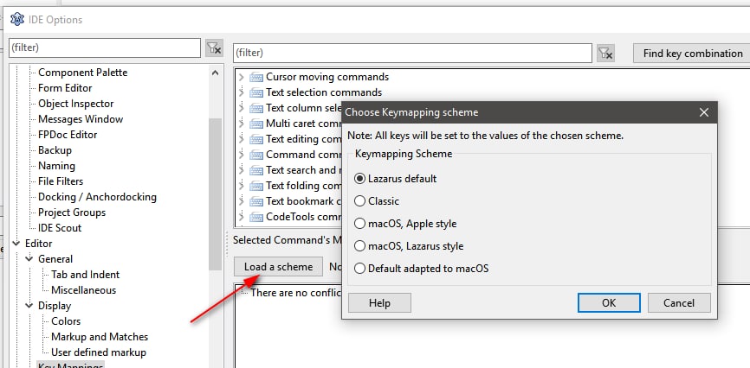This screenshot has height=368, width=750.
Task: Click the keyboard icon for Text column selection
Action: pos(256,108)
